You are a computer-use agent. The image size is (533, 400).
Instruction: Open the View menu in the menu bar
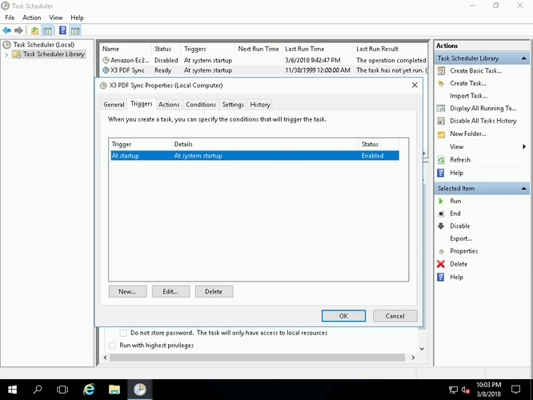click(56, 18)
